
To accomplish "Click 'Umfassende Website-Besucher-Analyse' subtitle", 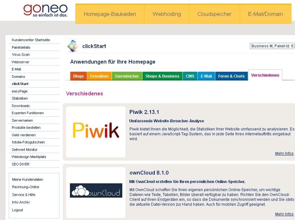I will [167, 121].
